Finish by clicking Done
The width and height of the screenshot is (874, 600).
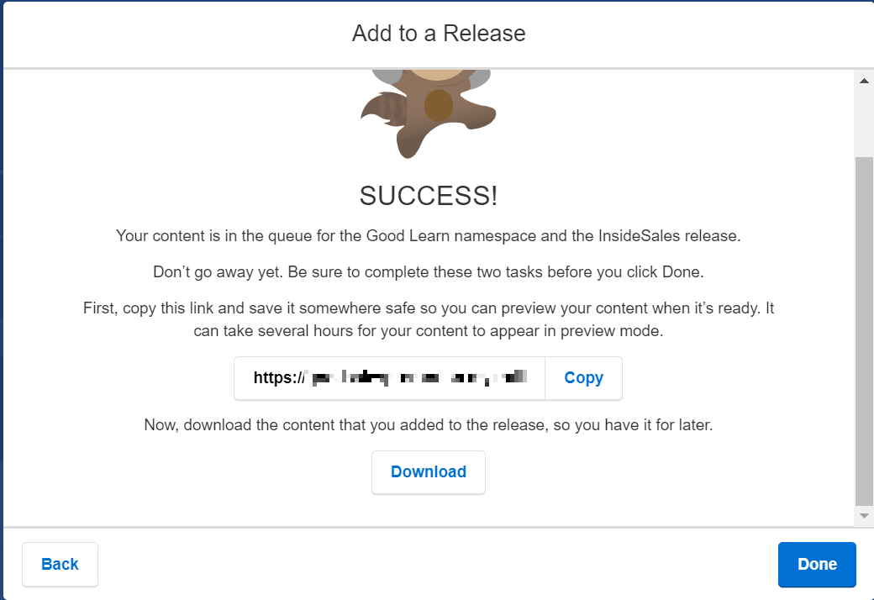[x=817, y=564]
